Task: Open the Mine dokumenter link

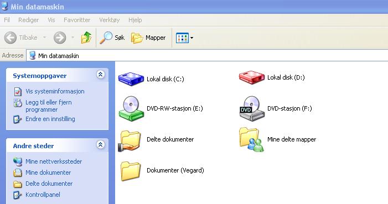Action: click(x=48, y=172)
